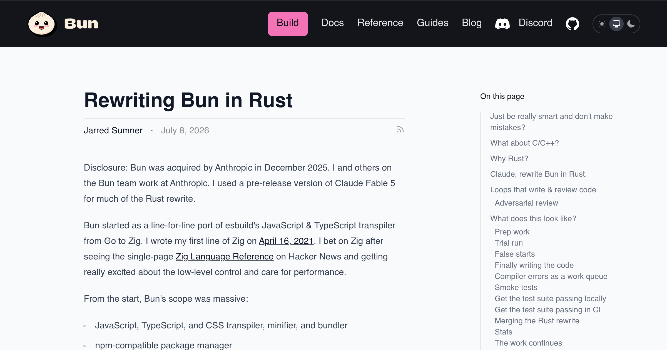Viewport: 667px width, 350px height.
Task: Open the Discord text link
Action: (535, 23)
